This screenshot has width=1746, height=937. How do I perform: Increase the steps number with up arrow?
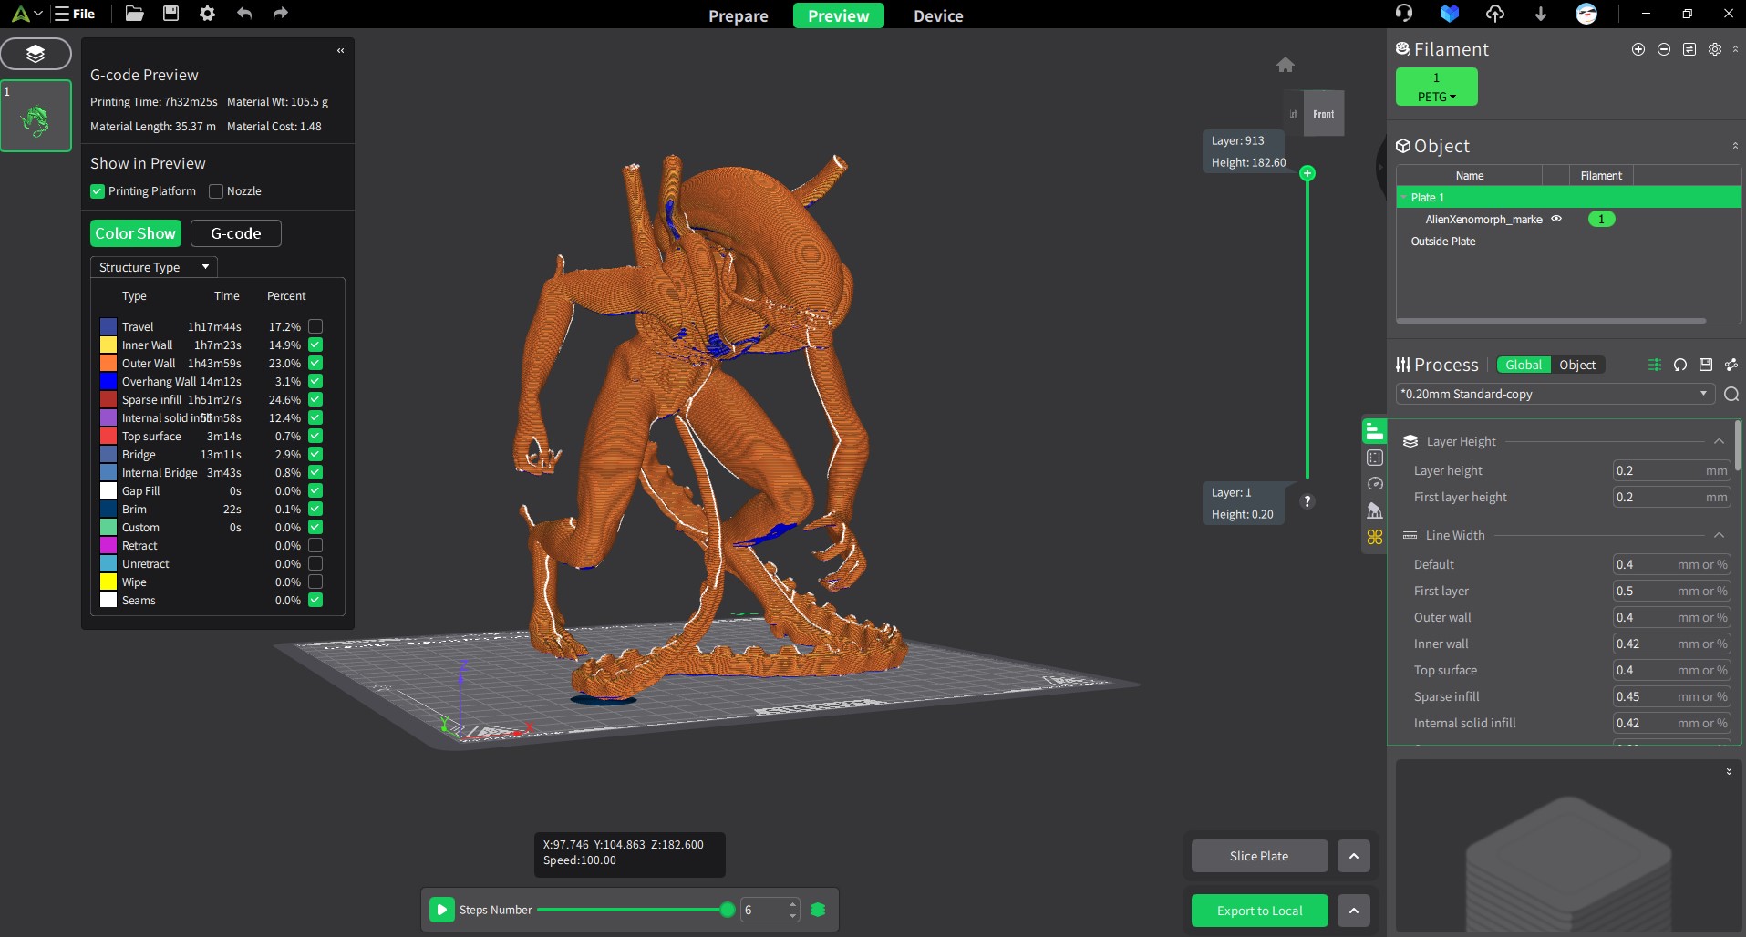[793, 904]
